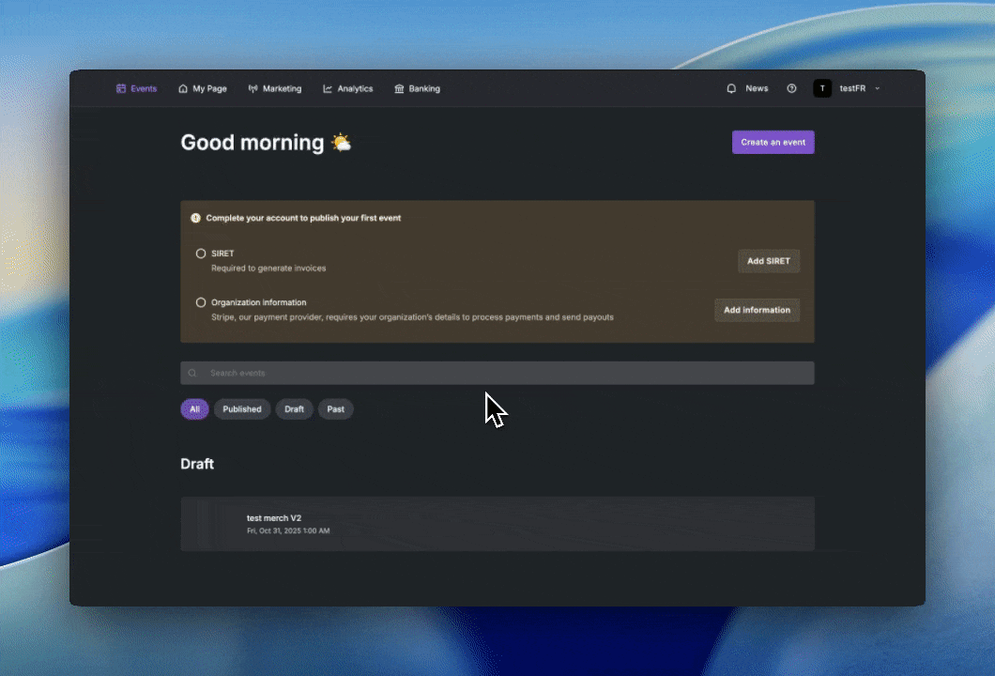This screenshot has width=995, height=676.
Task: Click the Add information button
Action: (757, 310)
